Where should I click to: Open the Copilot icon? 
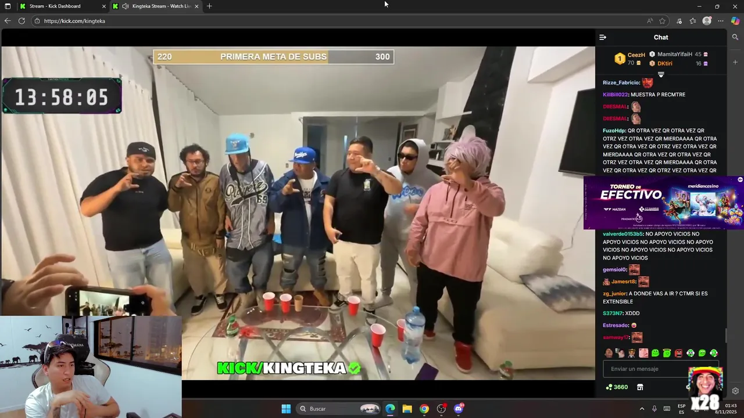735,21
